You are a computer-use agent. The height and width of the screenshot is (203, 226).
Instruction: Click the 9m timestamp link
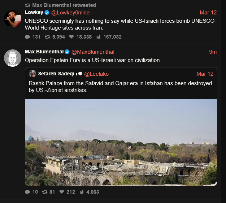click(x=213, y=52)
